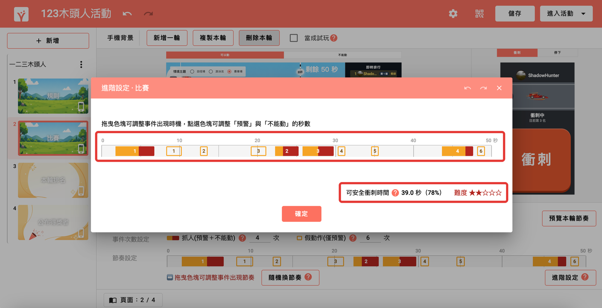602x308 pixels.
Task: Open the 一二三木頭人 three-dot menu
Action: 81,64
